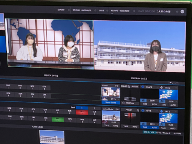
Task: Switch to the DDR 2 / VTR 2 tab
Action: [x=149, y=132]
